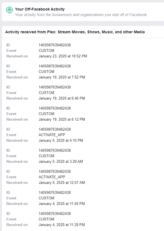Screen dimensions: 164x231
Task: Select the 'Activity received from Plex' section title
Action: 75,32
